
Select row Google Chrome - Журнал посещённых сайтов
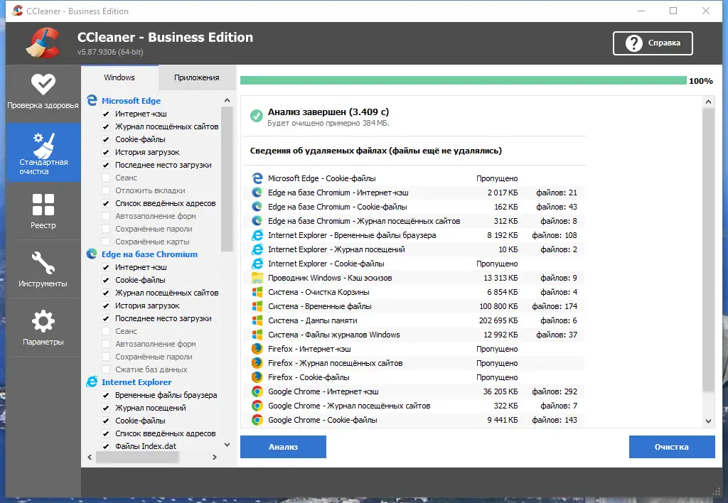414,406
